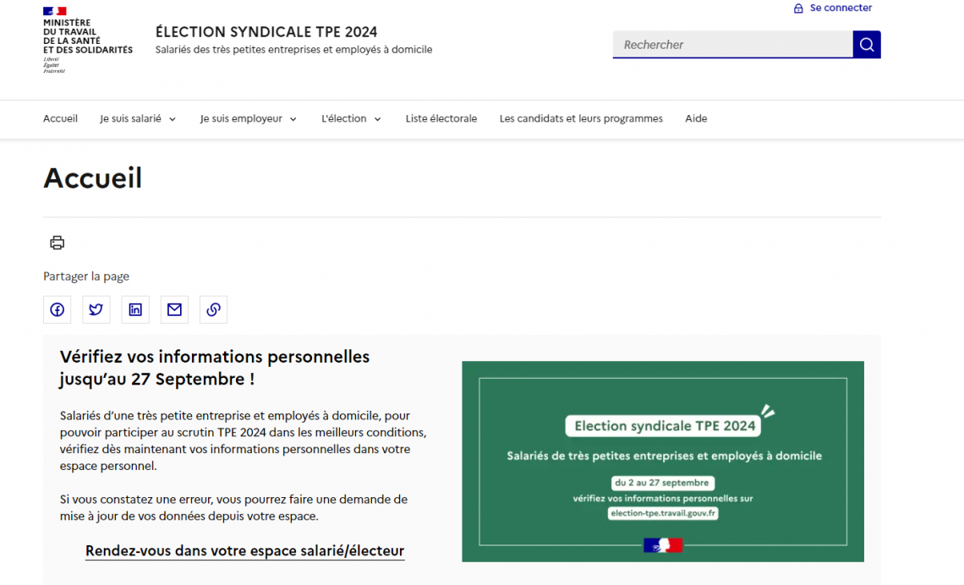Share the page on LinkedIn
This screenshot has height=585, width=964.
135,309
